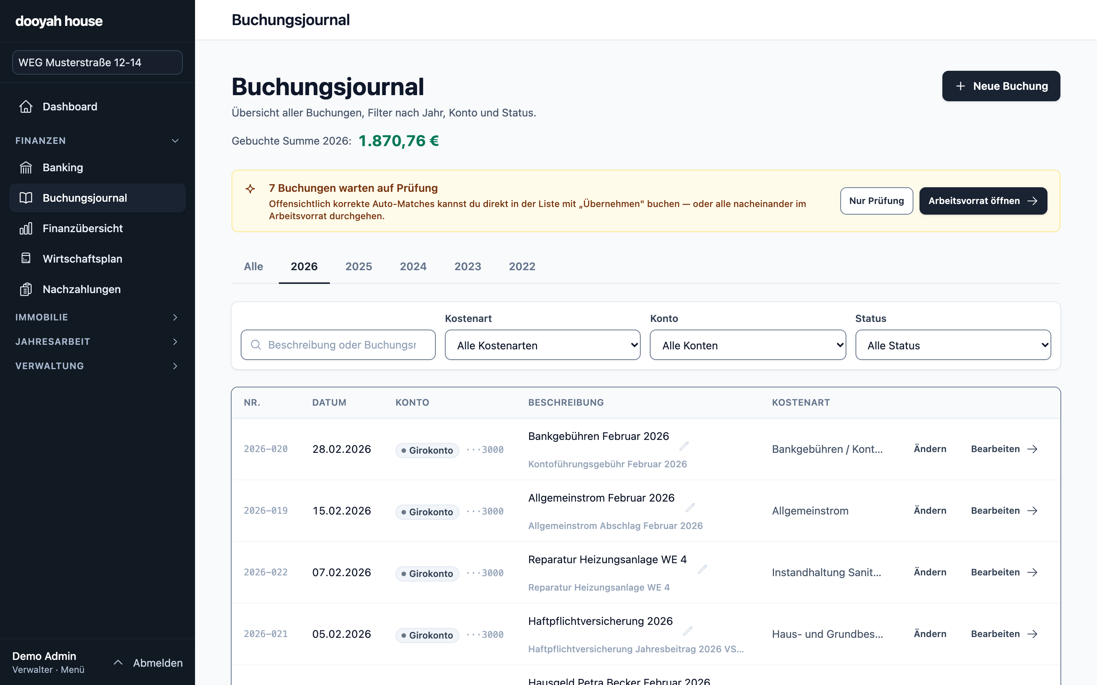Click Ändern for row 2026-022

[930, 572]
